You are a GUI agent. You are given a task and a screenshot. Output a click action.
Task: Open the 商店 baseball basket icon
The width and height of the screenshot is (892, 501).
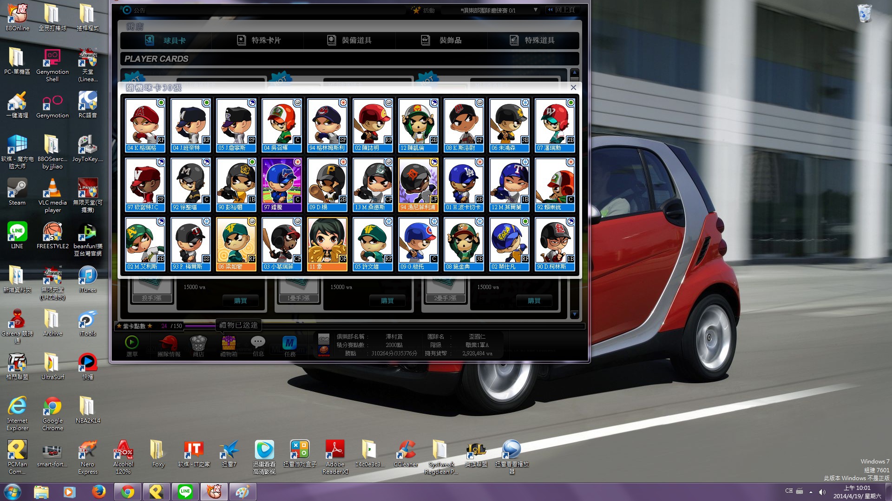click(198, 344)
